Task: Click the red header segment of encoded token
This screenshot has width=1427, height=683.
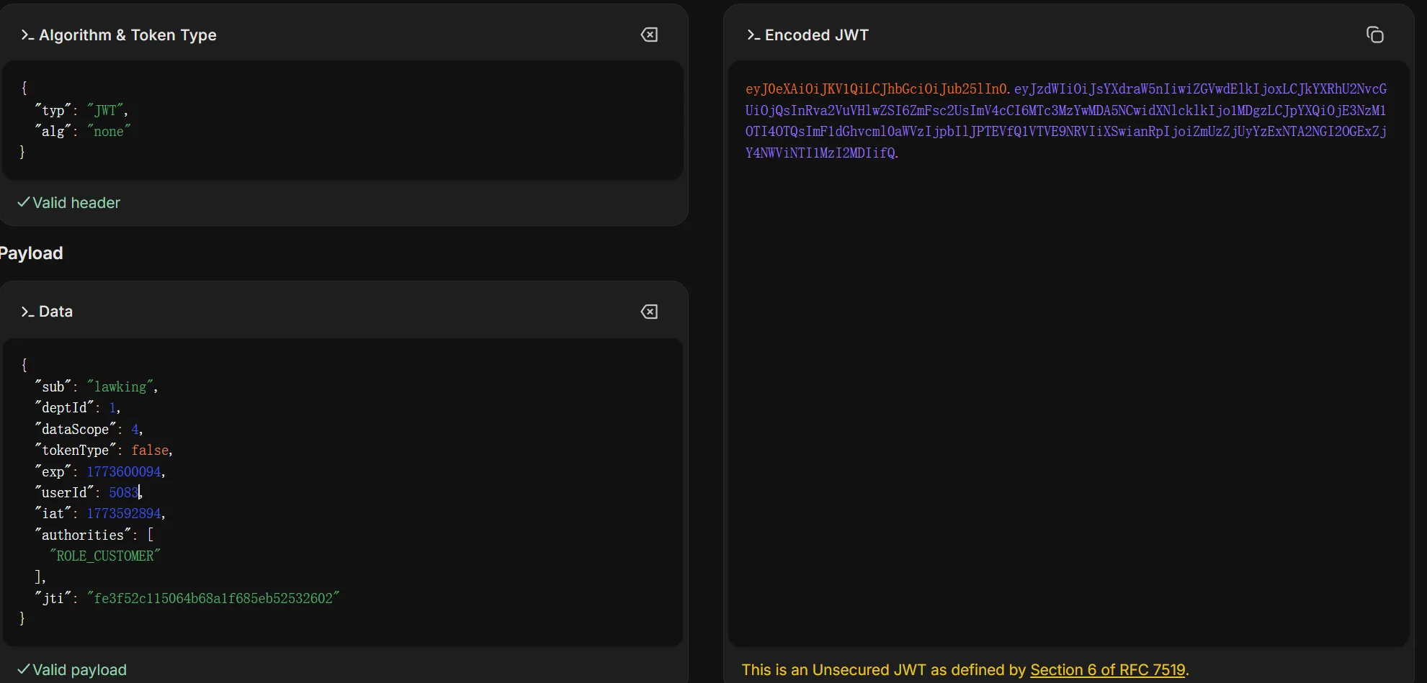Action: (876, 89)
